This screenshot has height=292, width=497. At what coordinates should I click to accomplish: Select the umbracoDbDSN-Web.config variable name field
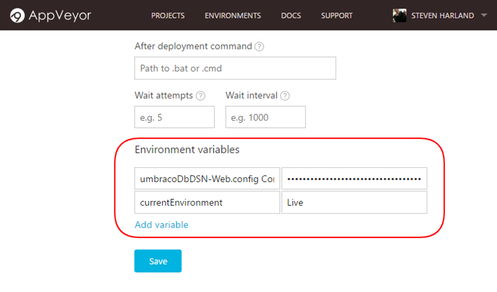point(207,179)
